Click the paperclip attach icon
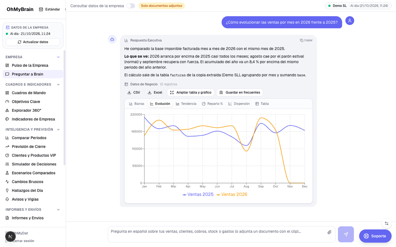 [x=329, y=232]
